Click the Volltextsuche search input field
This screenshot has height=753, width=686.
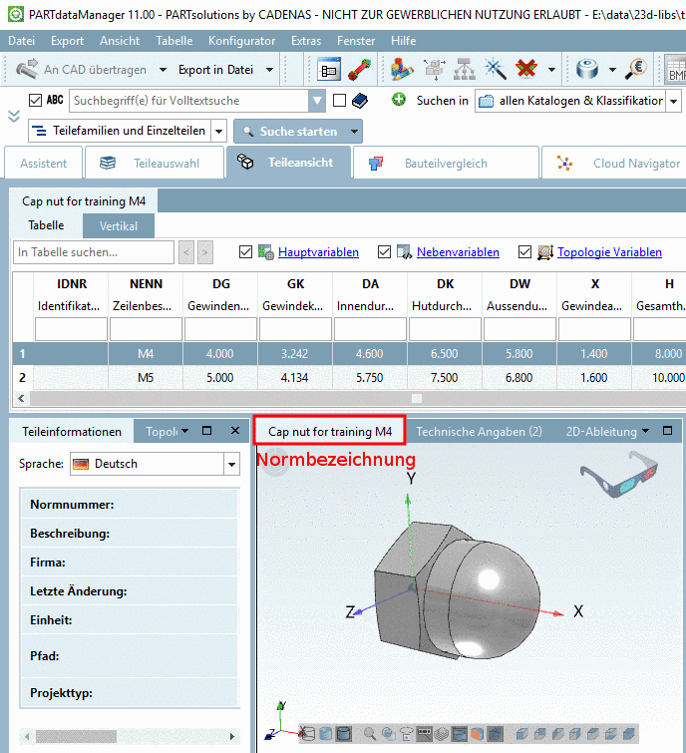click(x=189, y=101)
